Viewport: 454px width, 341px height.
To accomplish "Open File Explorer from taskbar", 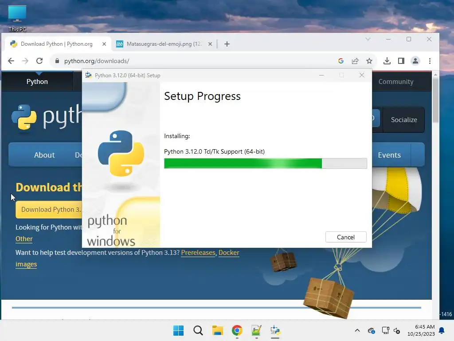I will point(217,330).
